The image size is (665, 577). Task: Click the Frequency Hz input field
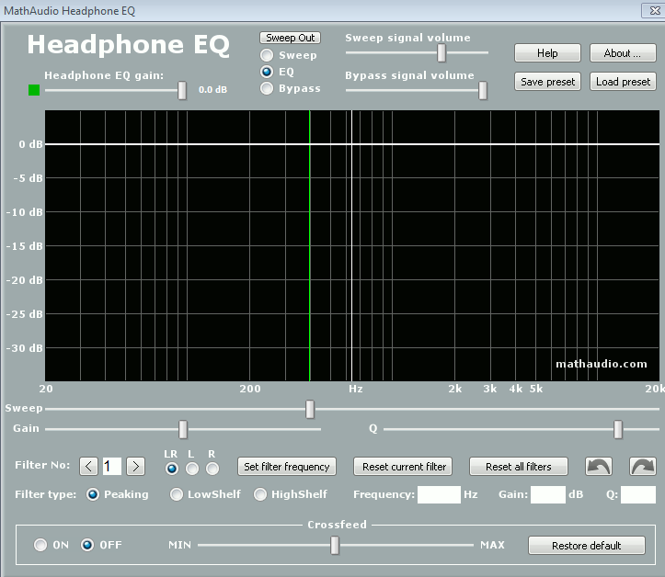439,495
